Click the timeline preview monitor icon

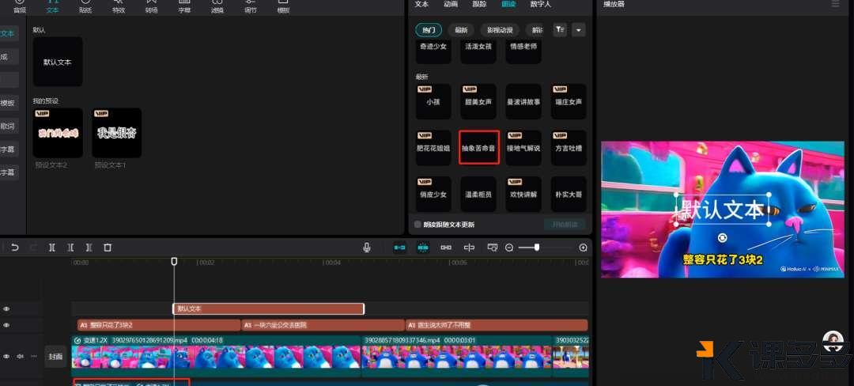pos(493,248)
